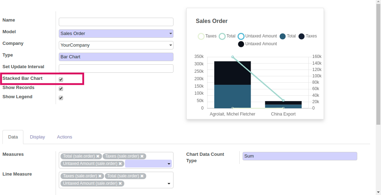Open the Actions tab
This screenshot has width=381, height=195.
[64, 137]
